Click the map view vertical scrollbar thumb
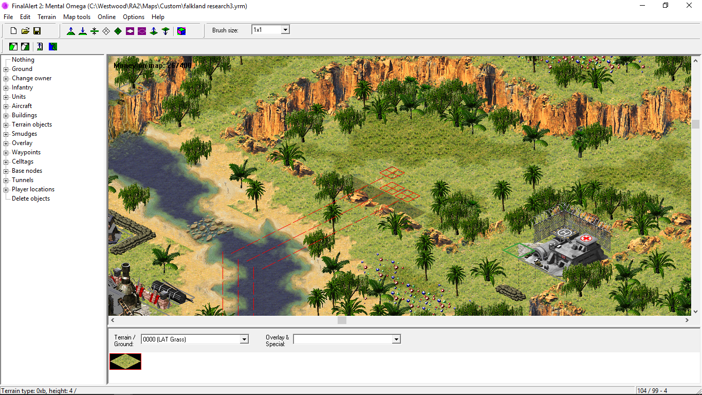This screenshot has width=702, height=395. click(x=696, y=124)
